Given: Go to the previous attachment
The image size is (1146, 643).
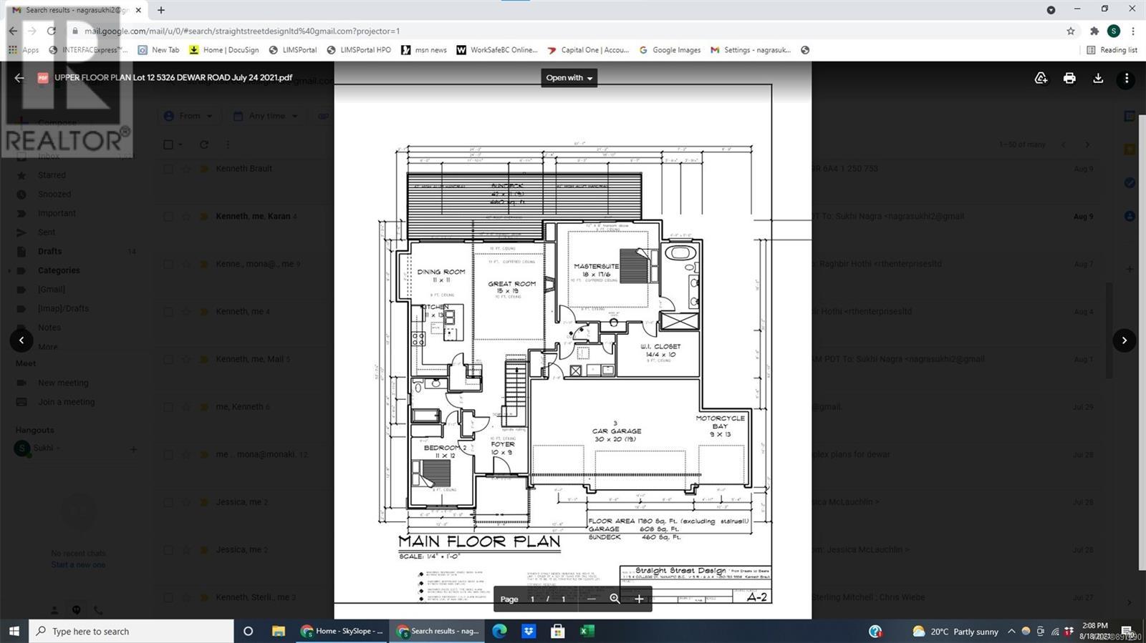Looking at the screenshot, I should [x=21, y=340].
